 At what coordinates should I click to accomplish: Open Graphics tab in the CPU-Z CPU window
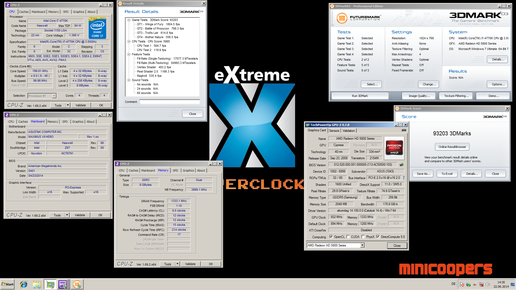pos(78,12)
